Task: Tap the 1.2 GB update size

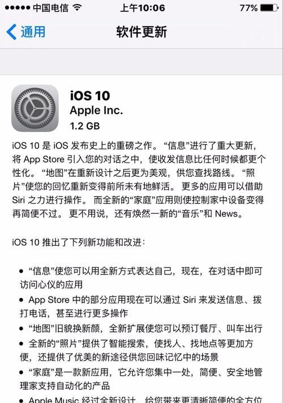Action: click(85, 126)
